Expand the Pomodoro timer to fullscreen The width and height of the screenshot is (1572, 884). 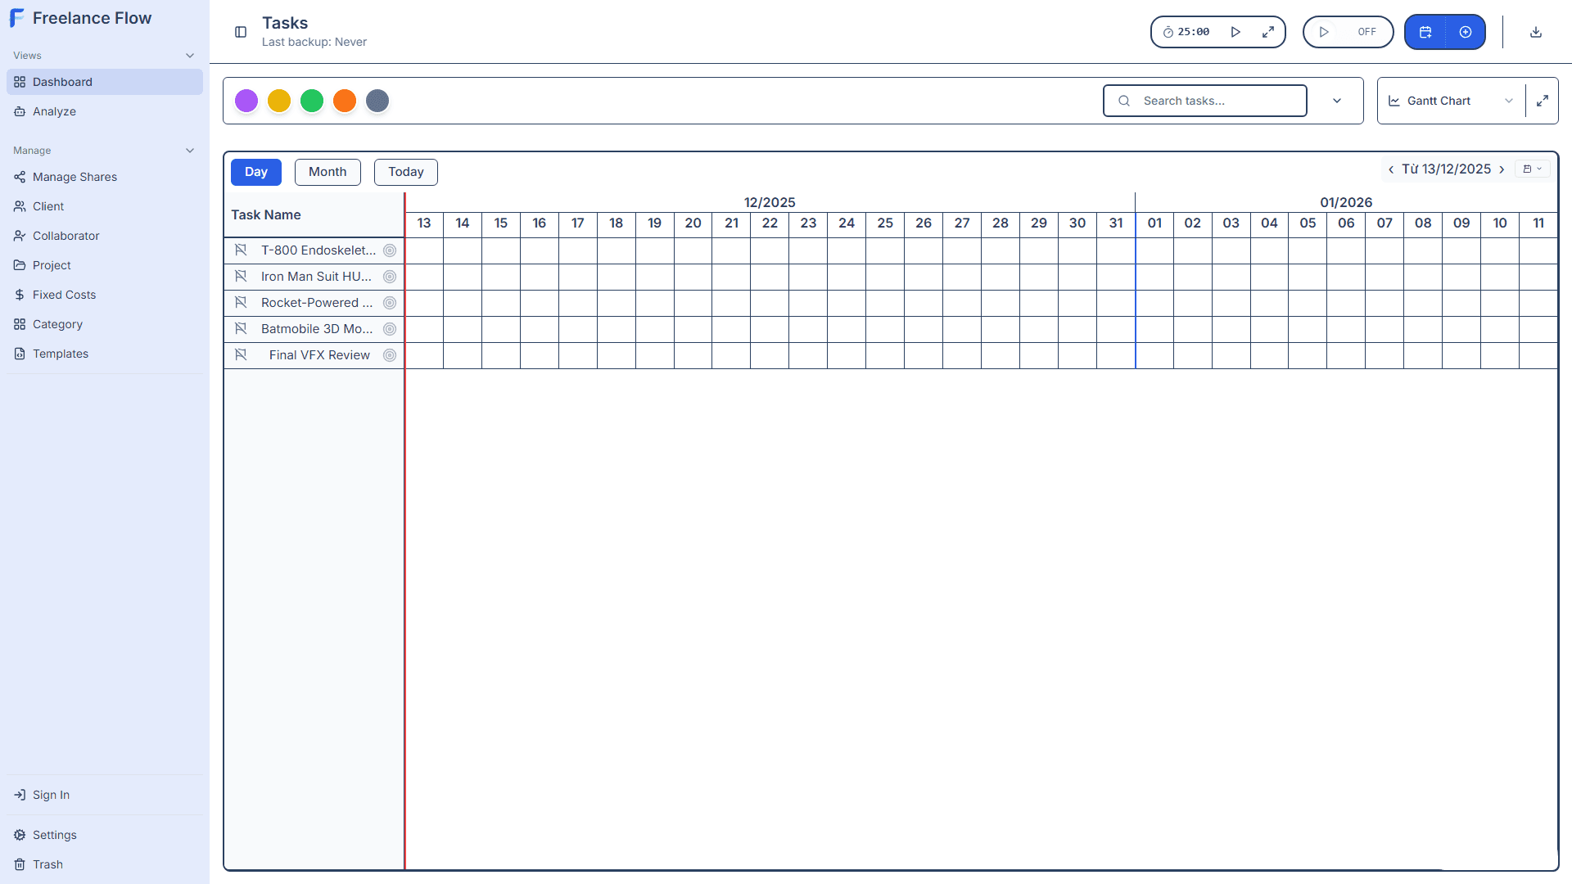pyautogui.click(x=1268, y=32)
